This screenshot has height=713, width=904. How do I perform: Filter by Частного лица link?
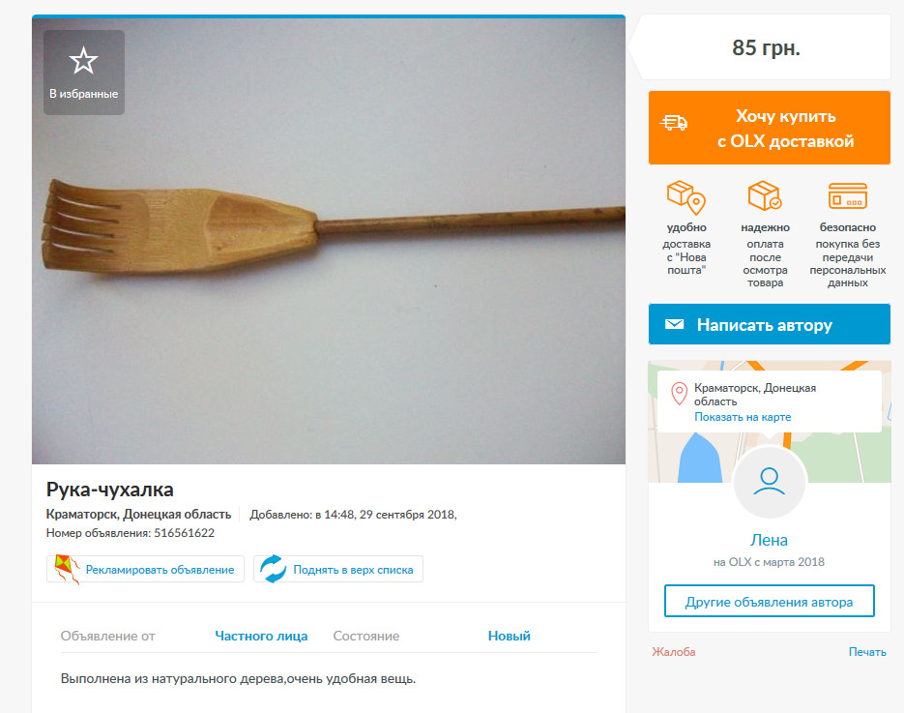(261, 636)
